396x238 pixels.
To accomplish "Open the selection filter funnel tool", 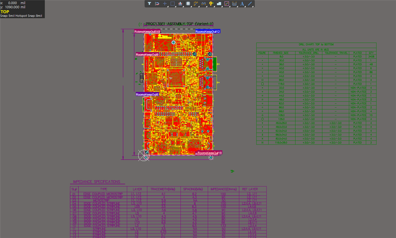I will (149, 4).
